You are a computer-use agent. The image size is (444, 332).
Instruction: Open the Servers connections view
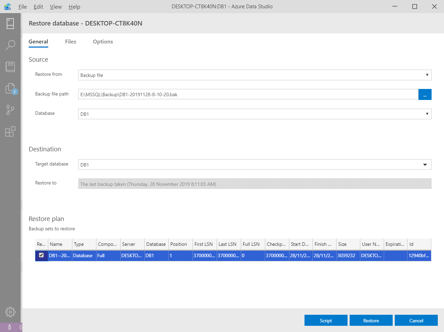pyautogui.click(x=10, y=23)
